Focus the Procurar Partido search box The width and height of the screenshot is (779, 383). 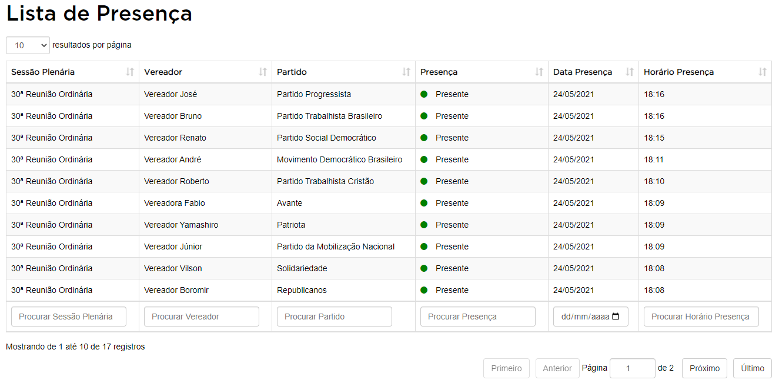point(335,317)
